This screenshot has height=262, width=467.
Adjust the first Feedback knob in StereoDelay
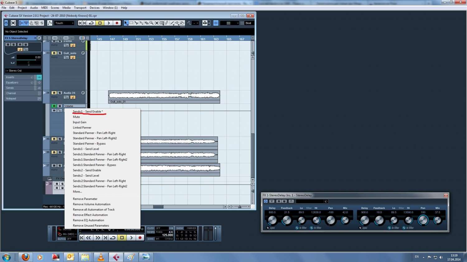point(286,220)
